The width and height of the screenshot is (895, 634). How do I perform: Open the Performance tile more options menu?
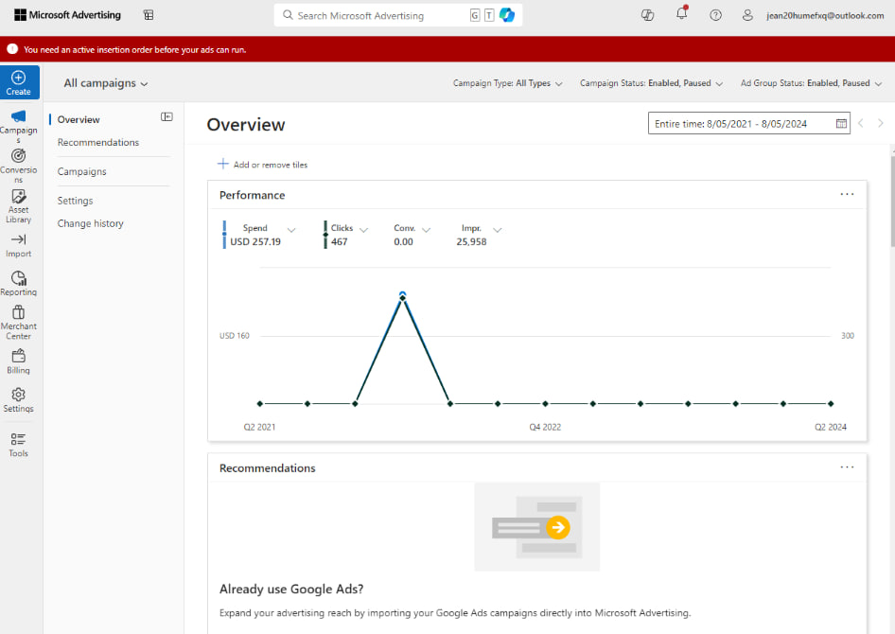[847, 195]
